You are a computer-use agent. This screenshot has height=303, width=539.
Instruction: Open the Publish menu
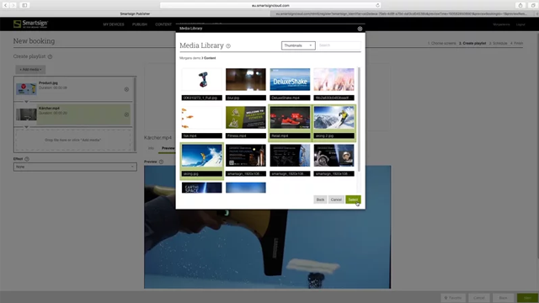pyautogui.click(x=140, y=24)
